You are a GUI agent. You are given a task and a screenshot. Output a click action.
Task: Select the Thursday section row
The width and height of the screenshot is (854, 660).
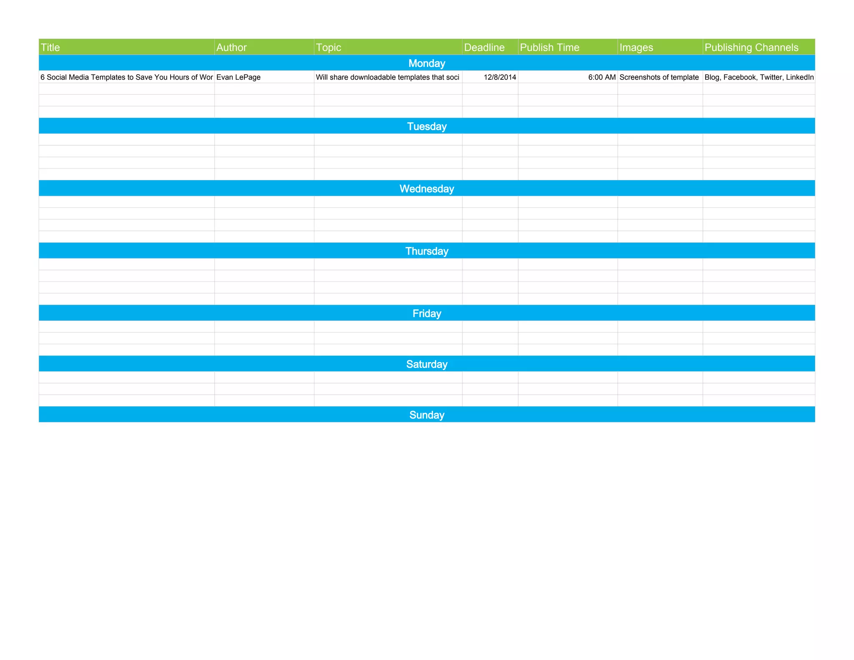427,251
